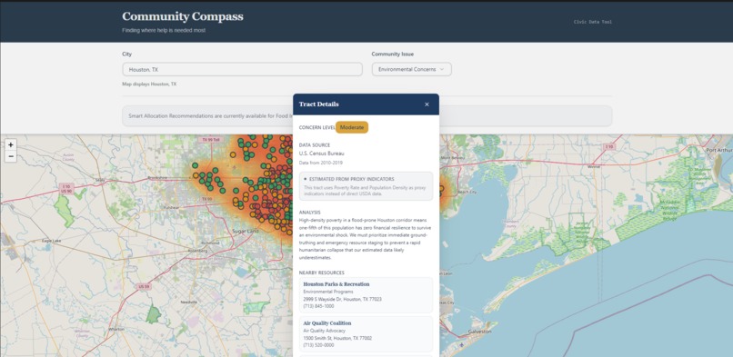Viewport: 733px width, 357px height.
Task: Open the Air Quality Coalition resource card
Action: [366, 334]
